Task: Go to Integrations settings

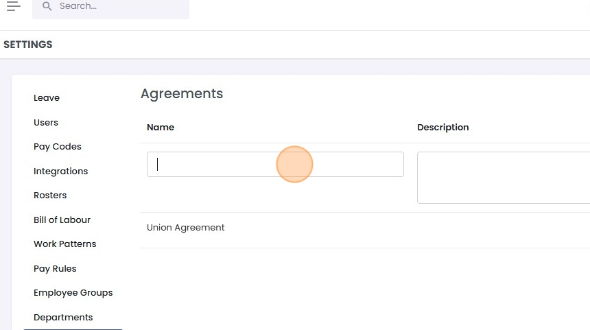Action: [61, 172]
